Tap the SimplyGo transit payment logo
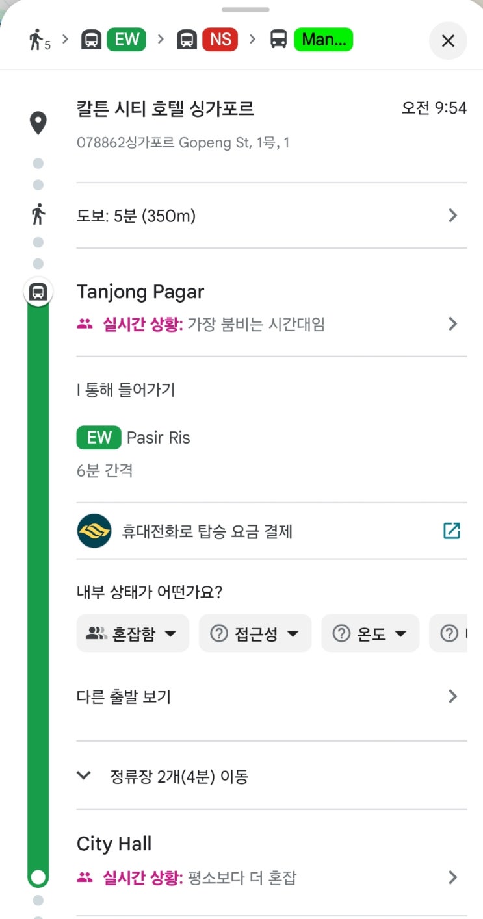The image size is (483, 919). (x=94, y=531)
